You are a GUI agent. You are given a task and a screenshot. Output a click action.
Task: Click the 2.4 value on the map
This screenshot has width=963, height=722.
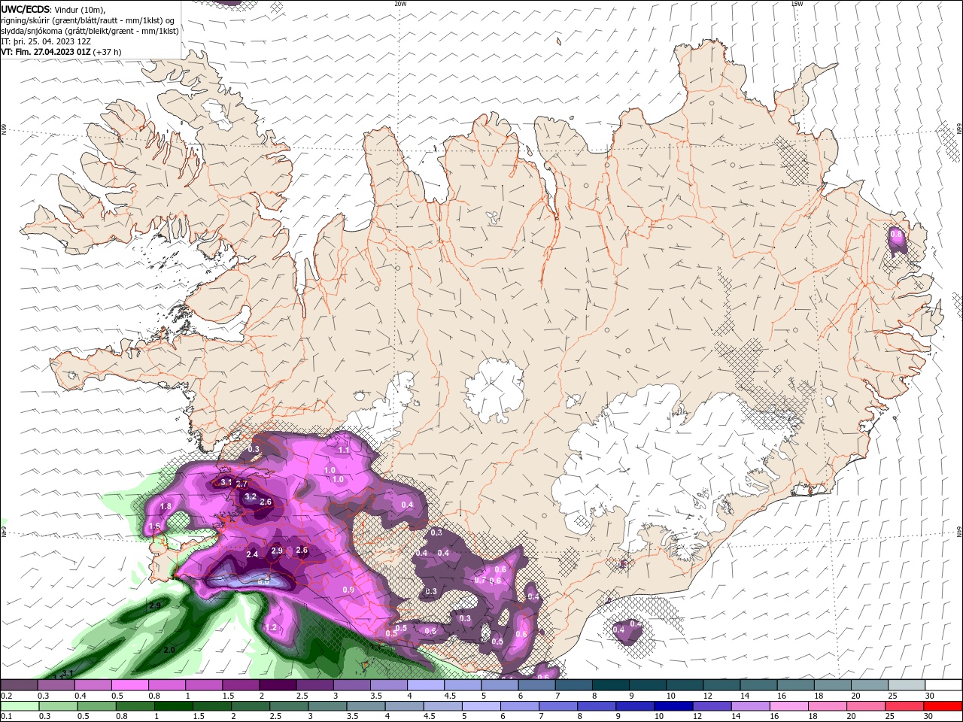[252, 554]
